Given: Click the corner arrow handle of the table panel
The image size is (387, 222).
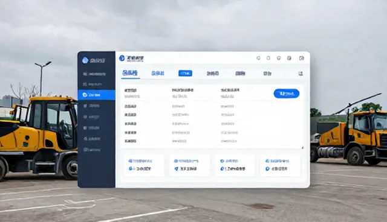Looking at the screenshot, I should coord(302,148).
